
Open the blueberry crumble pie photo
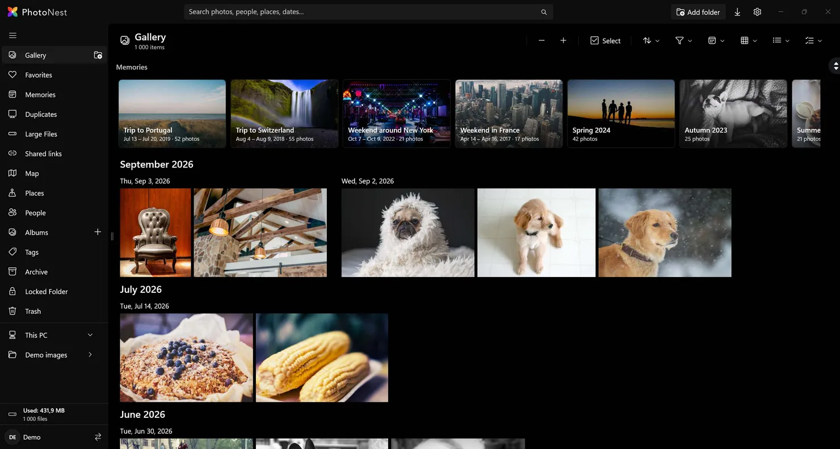186,358
